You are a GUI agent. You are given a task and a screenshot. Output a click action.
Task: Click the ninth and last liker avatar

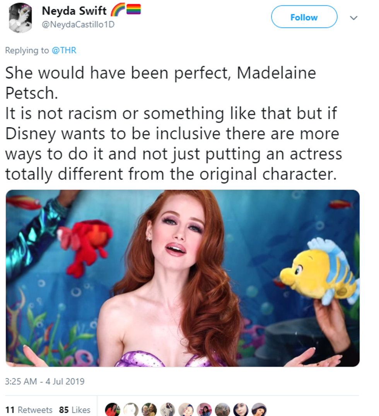(x=259, y=409)
